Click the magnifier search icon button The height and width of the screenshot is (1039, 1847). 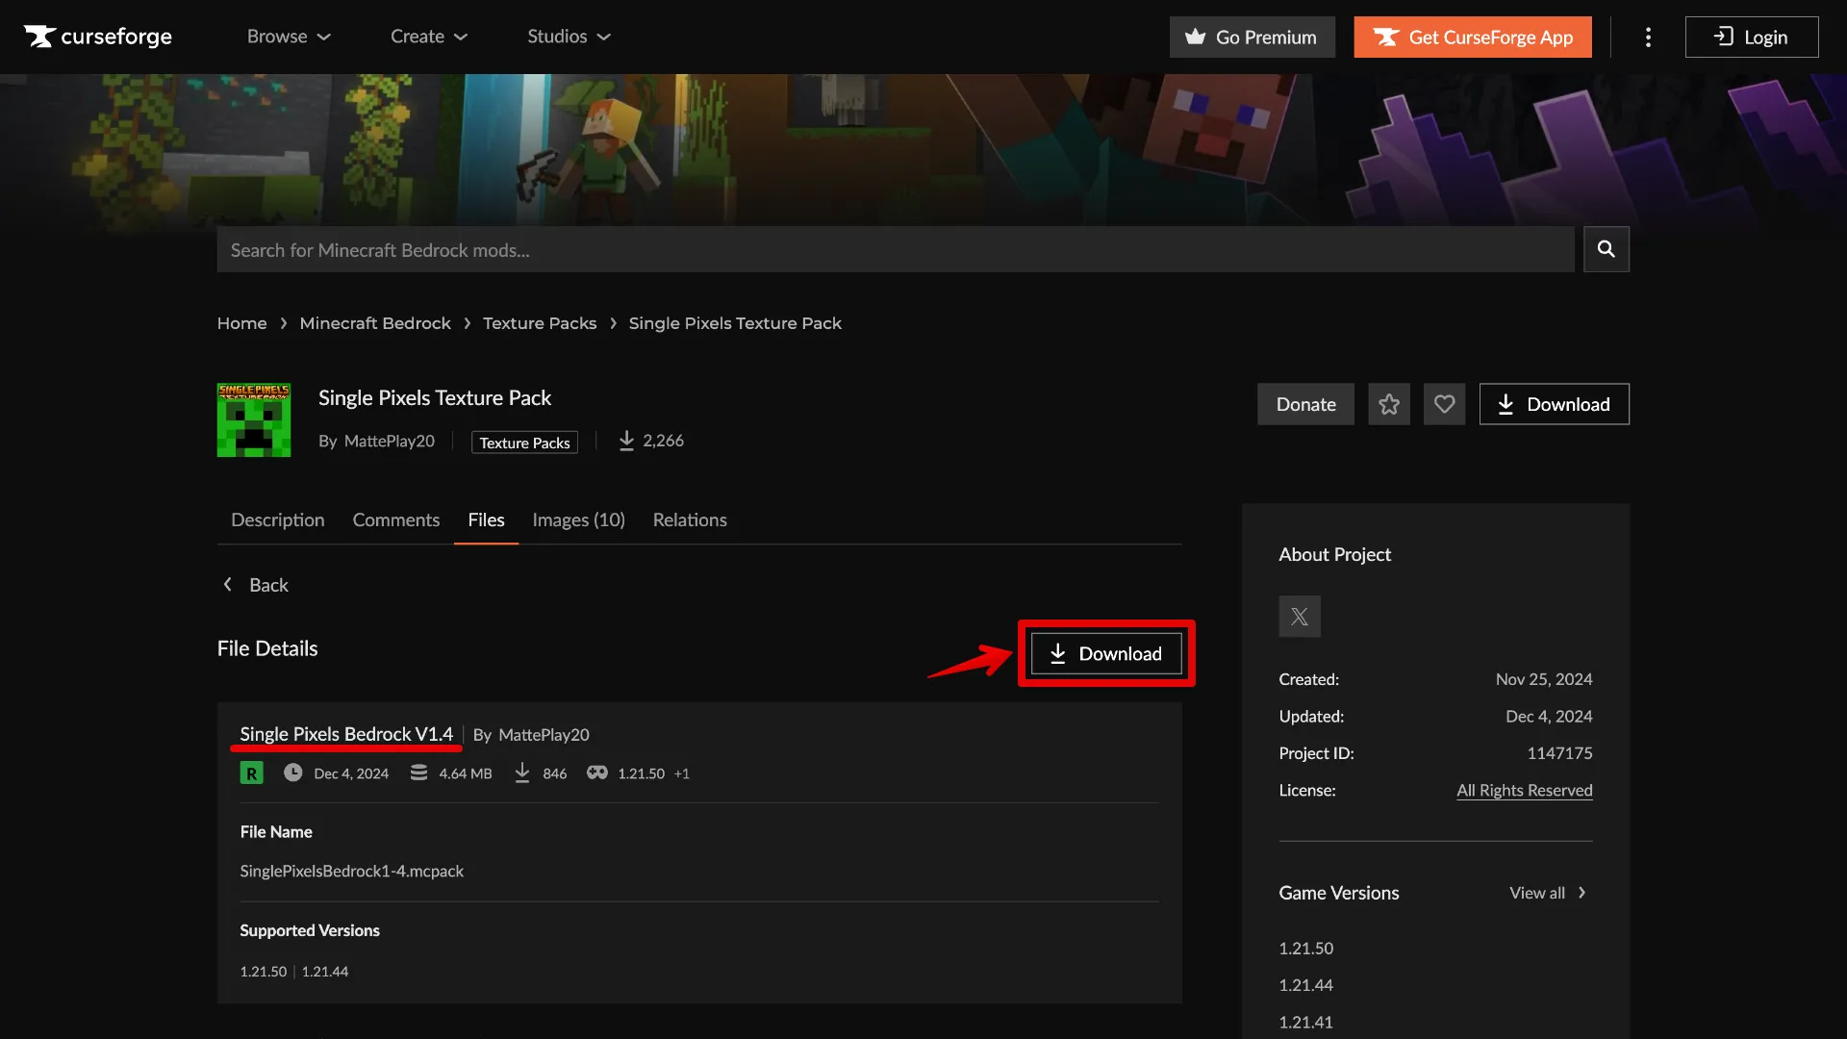click(x=1606, y=249)
